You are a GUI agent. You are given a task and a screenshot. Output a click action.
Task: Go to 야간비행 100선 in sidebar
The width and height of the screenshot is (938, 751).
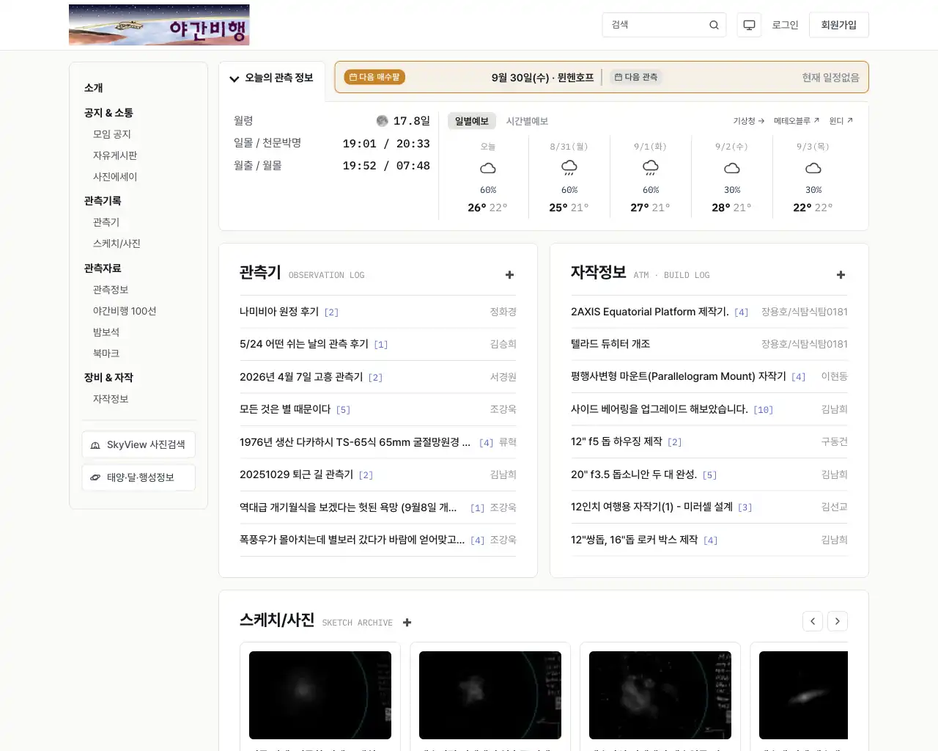tap(125, 311)
